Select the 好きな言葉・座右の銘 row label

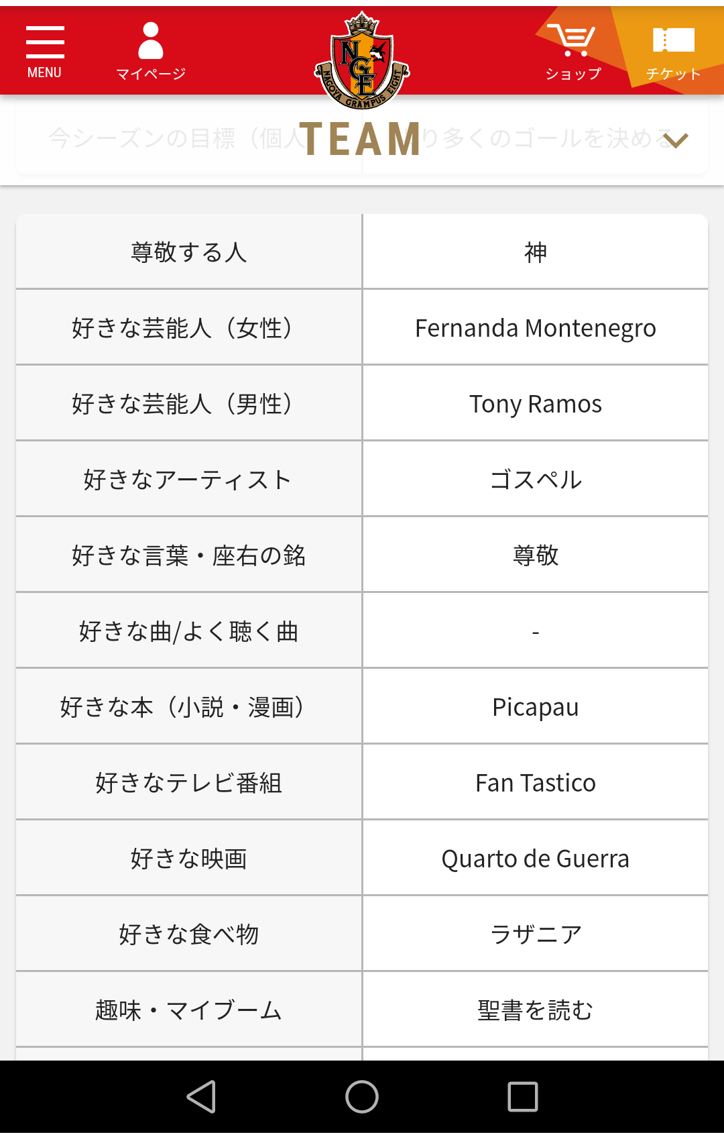point(189,555)
